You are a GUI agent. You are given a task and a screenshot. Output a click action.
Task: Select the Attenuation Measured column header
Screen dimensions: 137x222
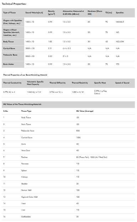click(x=73, y=13)
